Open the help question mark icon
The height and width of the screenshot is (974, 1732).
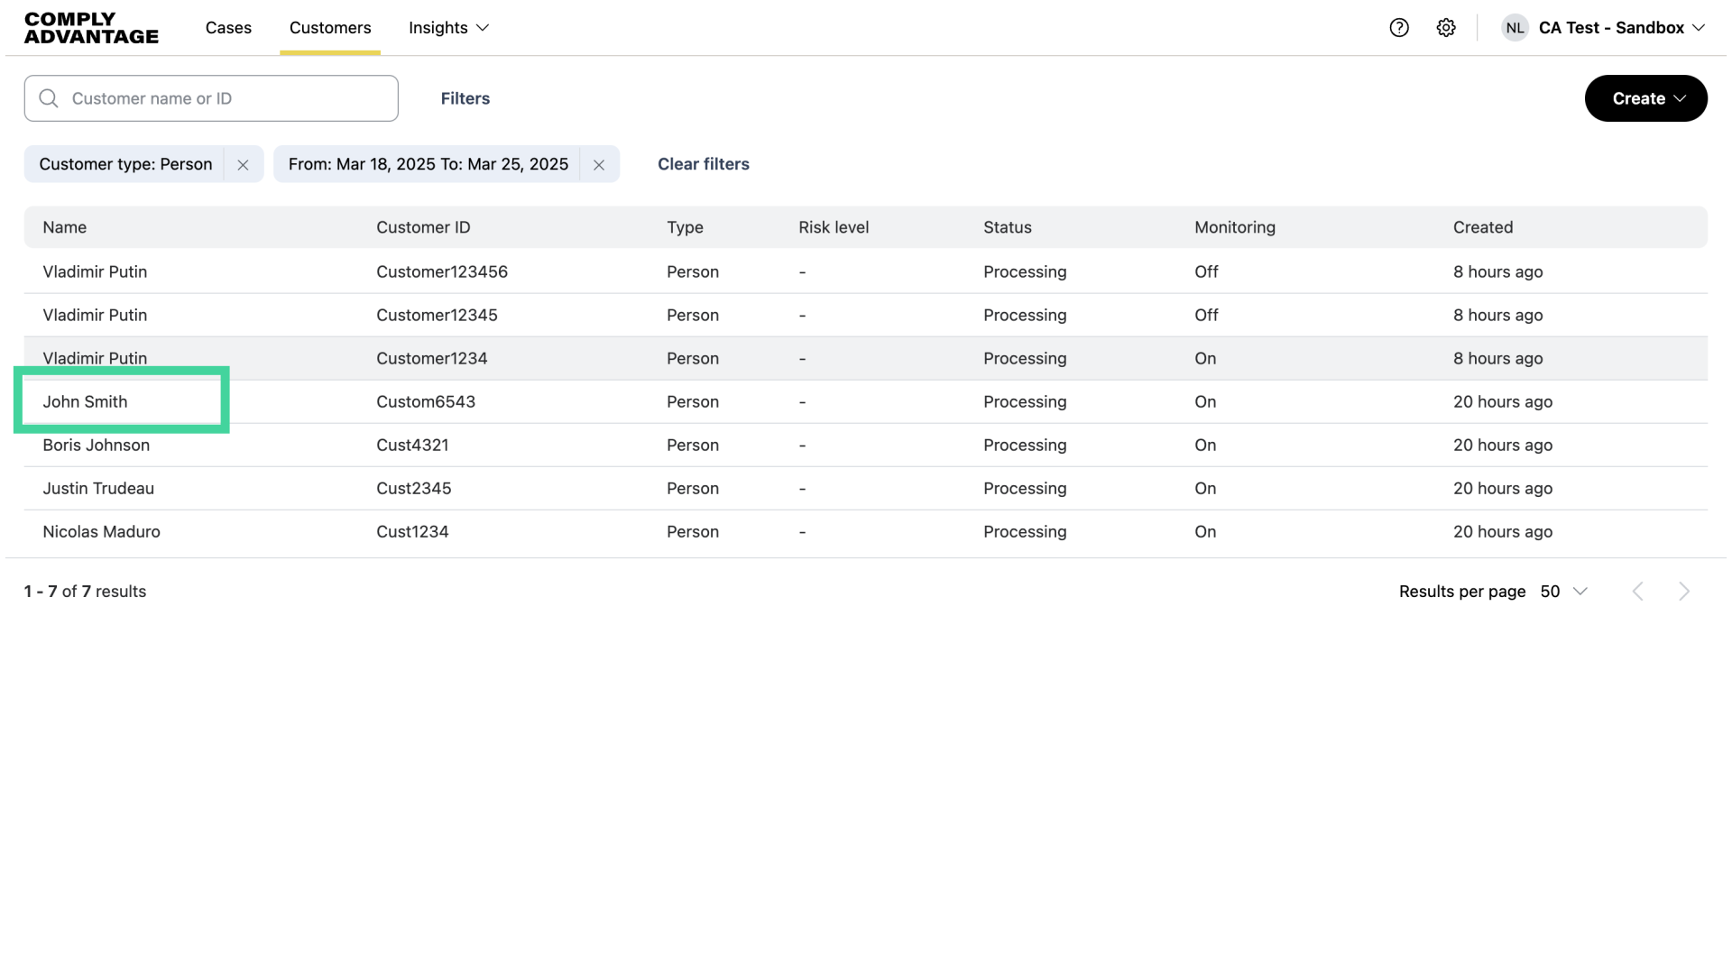(x=1399, y=28)
